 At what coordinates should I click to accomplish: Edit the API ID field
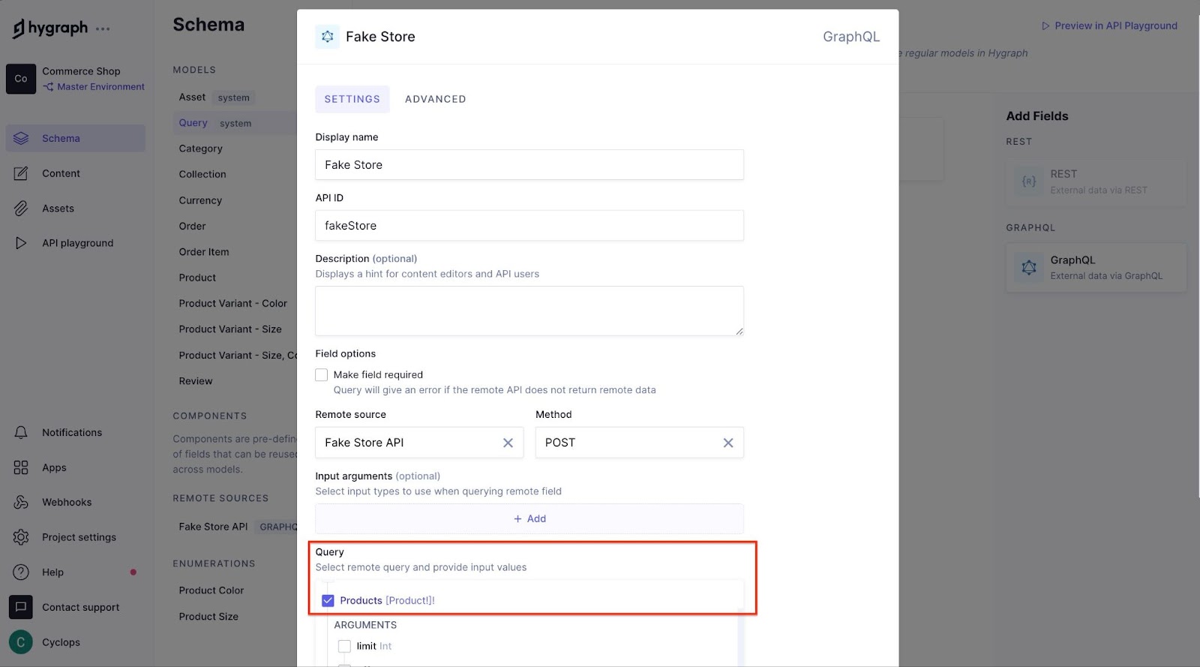tap(529, 225)
